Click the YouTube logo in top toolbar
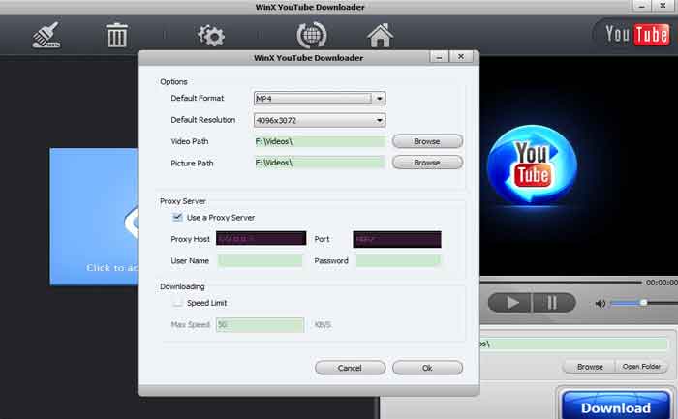The width and height of the screenshot is (678, 419). coord(637,34)
